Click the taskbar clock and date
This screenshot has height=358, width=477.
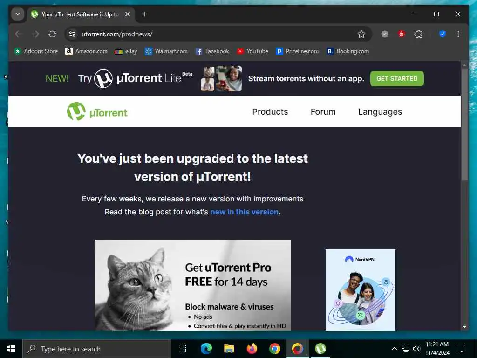coord(437,349)
